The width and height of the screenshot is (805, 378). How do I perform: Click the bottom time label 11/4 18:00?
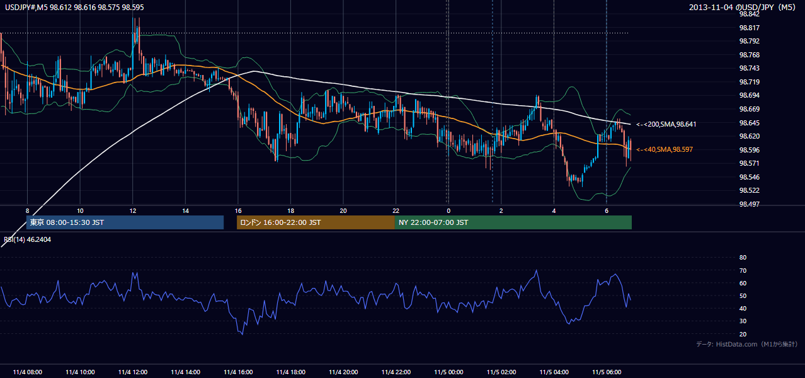click(x=290, y=372)
